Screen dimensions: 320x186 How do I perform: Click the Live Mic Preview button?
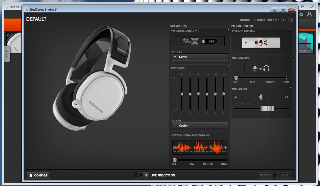tap(261, 43)
